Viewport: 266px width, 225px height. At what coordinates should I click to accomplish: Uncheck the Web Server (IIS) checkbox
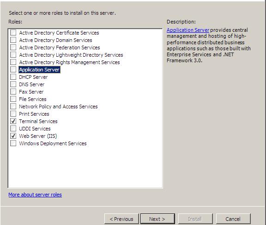[13, 136]
